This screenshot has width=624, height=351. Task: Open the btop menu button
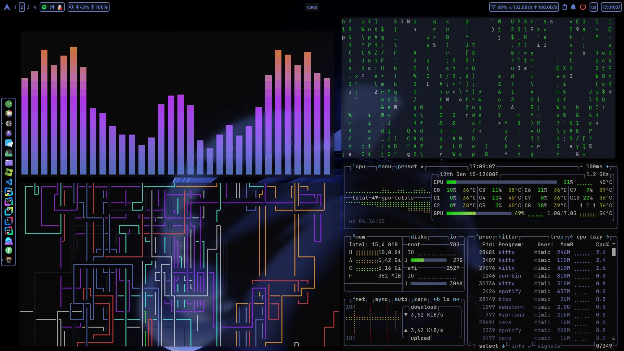click(x=384, y=167)
